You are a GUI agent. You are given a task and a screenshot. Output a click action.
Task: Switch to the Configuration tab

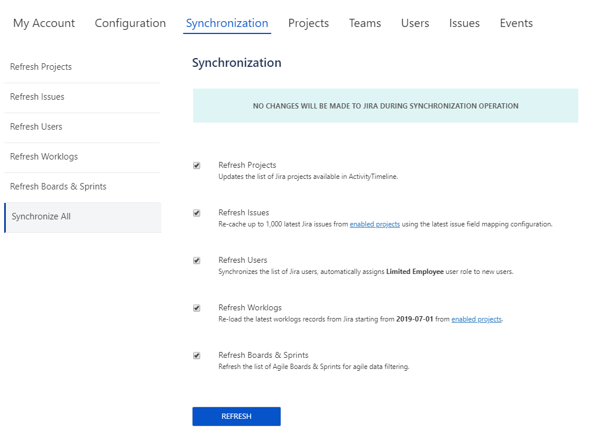click(130, 23)
